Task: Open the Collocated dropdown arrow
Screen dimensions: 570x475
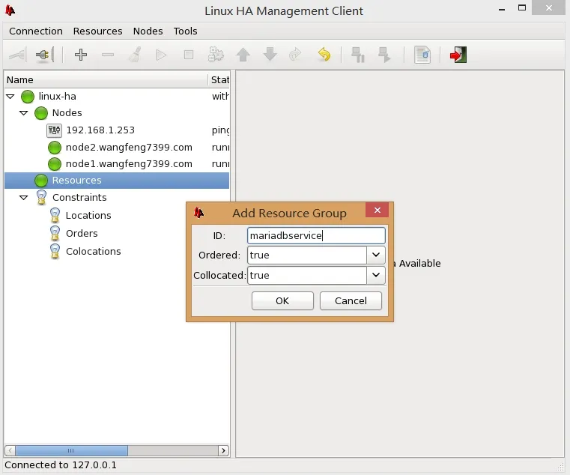Action: pyautogui.click(x=376, y=275)
